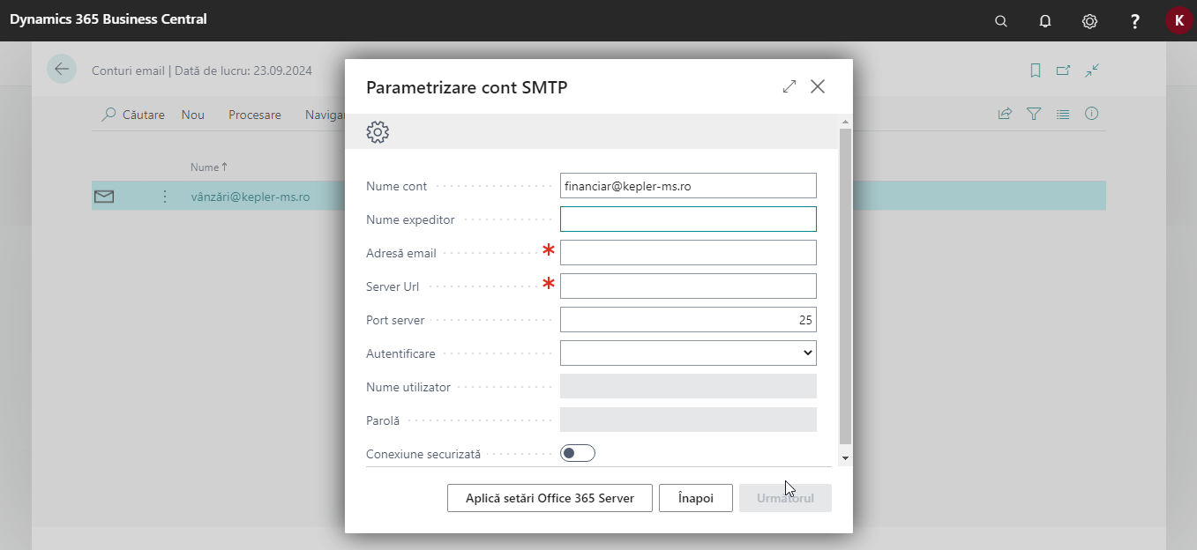
Task: Open row options for vânzări@kepler-ms.ro
Action: 164,197
